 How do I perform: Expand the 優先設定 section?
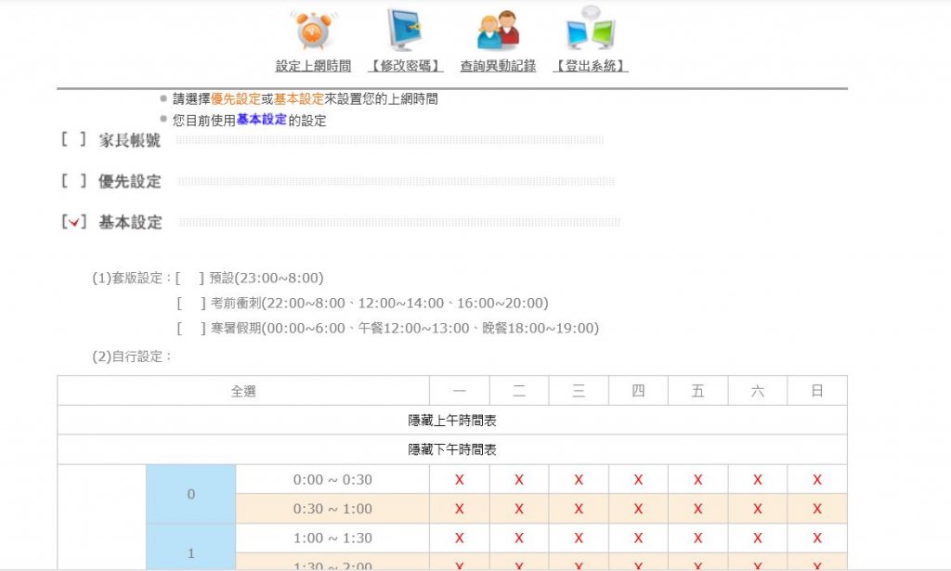coord(130,181)
